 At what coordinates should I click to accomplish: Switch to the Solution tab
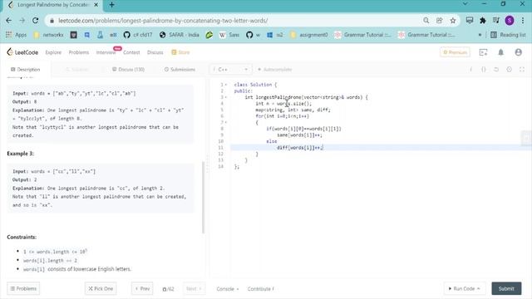pyautogui.click(x=77, y=69)
